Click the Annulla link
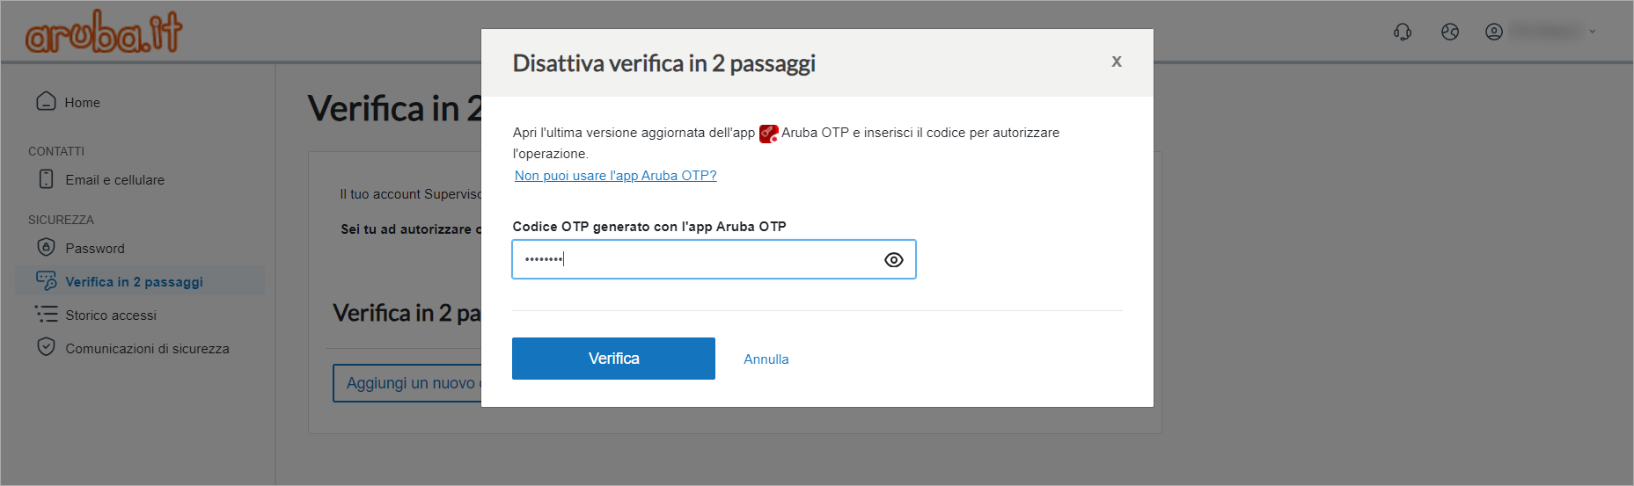The image size is (1634, 486). tap(766, 359)
